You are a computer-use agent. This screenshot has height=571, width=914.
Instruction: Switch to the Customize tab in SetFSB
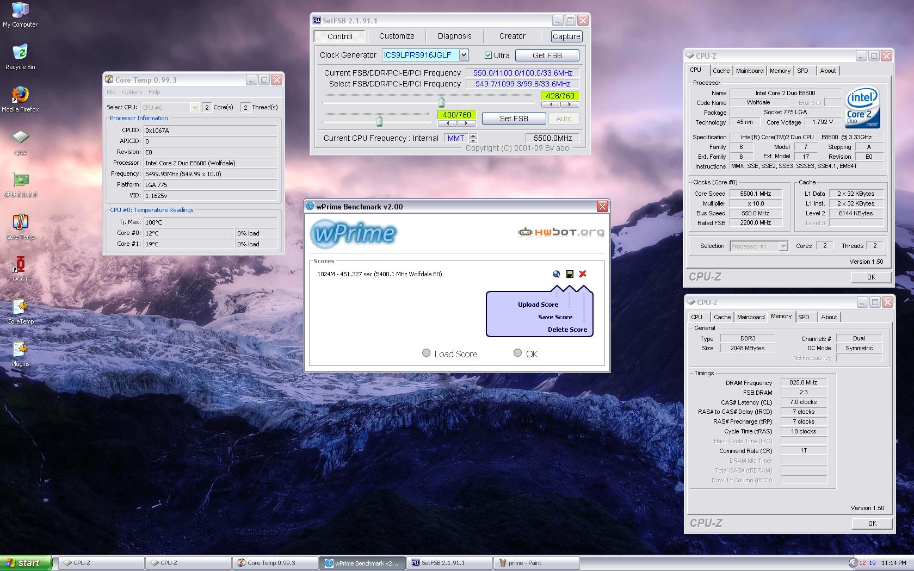(x=397, y=36)
